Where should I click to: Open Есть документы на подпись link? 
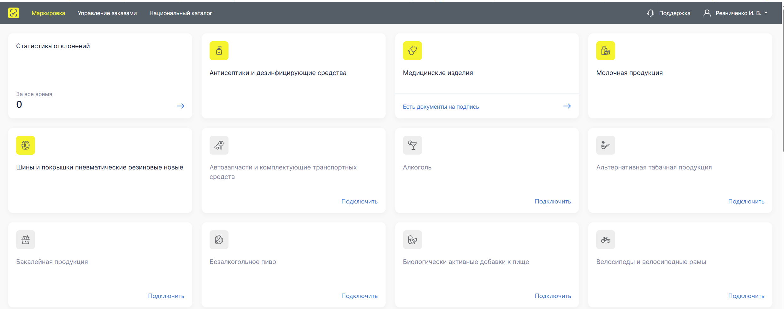click(x=441, y=107)
